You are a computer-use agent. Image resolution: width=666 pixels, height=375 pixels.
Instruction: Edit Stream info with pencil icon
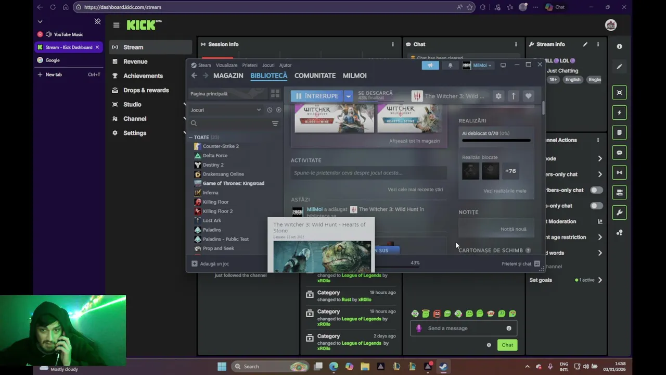point(585,44)
